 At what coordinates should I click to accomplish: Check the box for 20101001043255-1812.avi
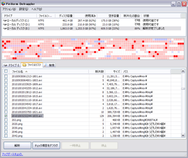click(x=6, y=88)
